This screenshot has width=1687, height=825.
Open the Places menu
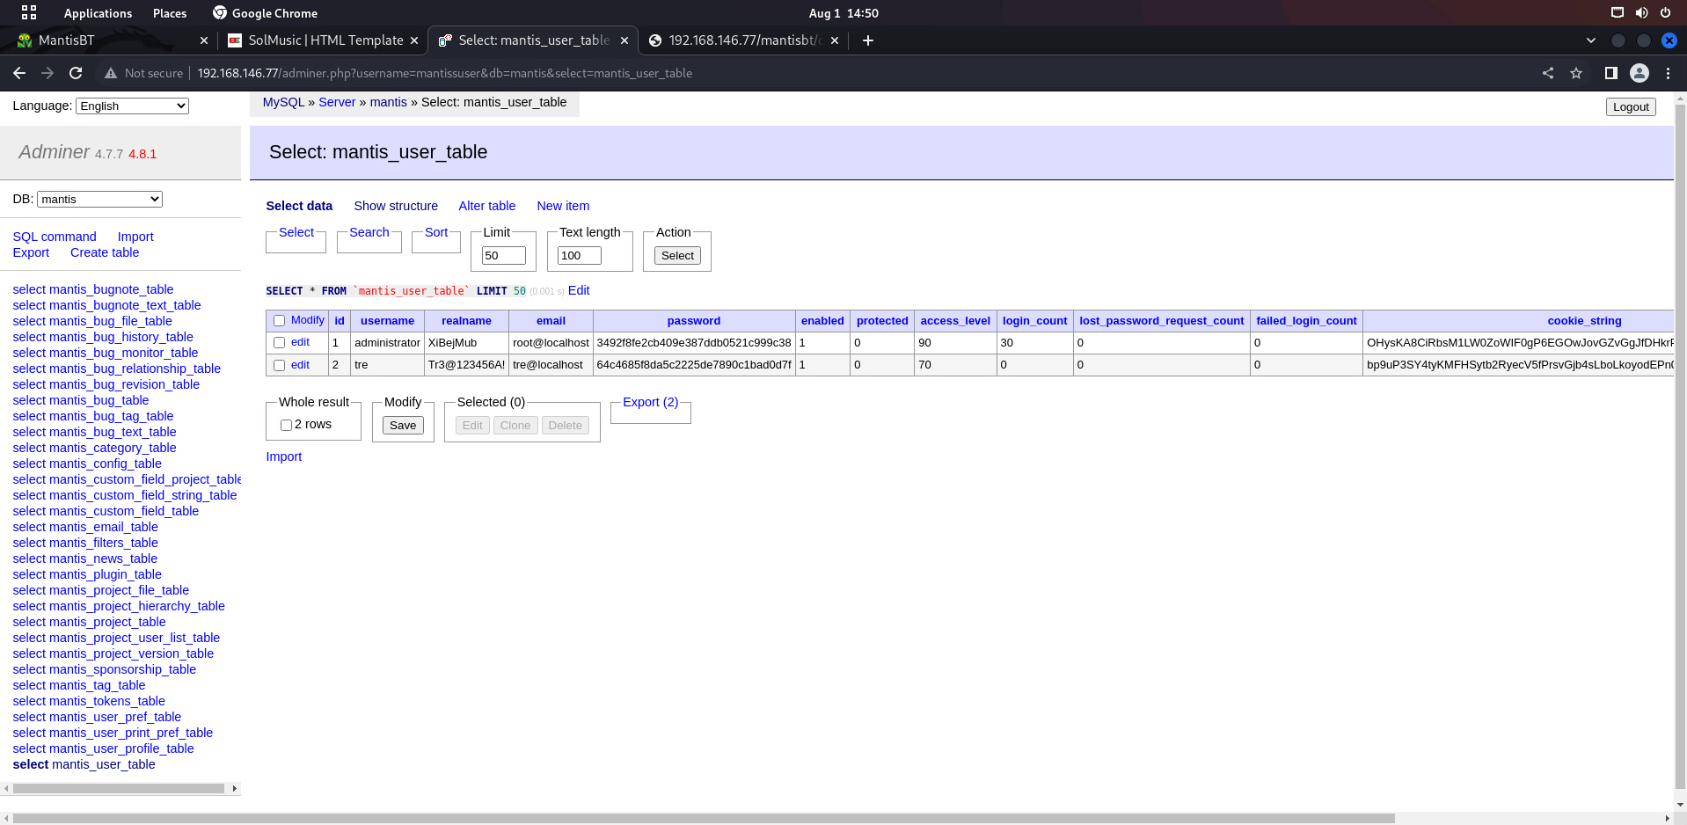point(170,13)
